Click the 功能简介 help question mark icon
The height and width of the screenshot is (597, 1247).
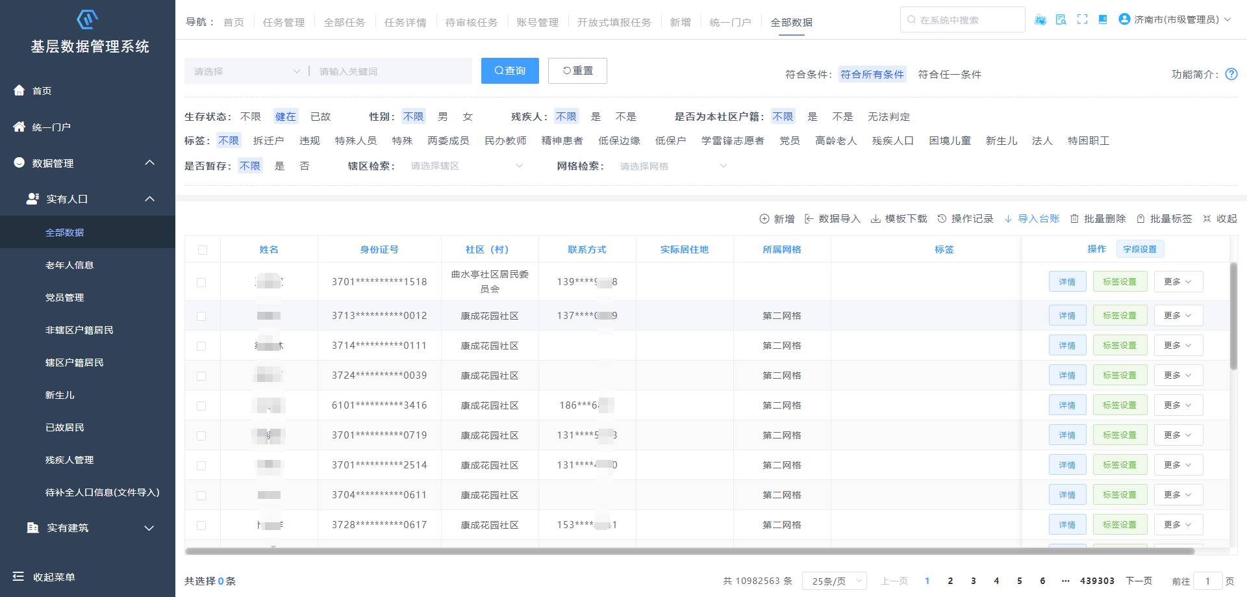(x=1231, y=74)
